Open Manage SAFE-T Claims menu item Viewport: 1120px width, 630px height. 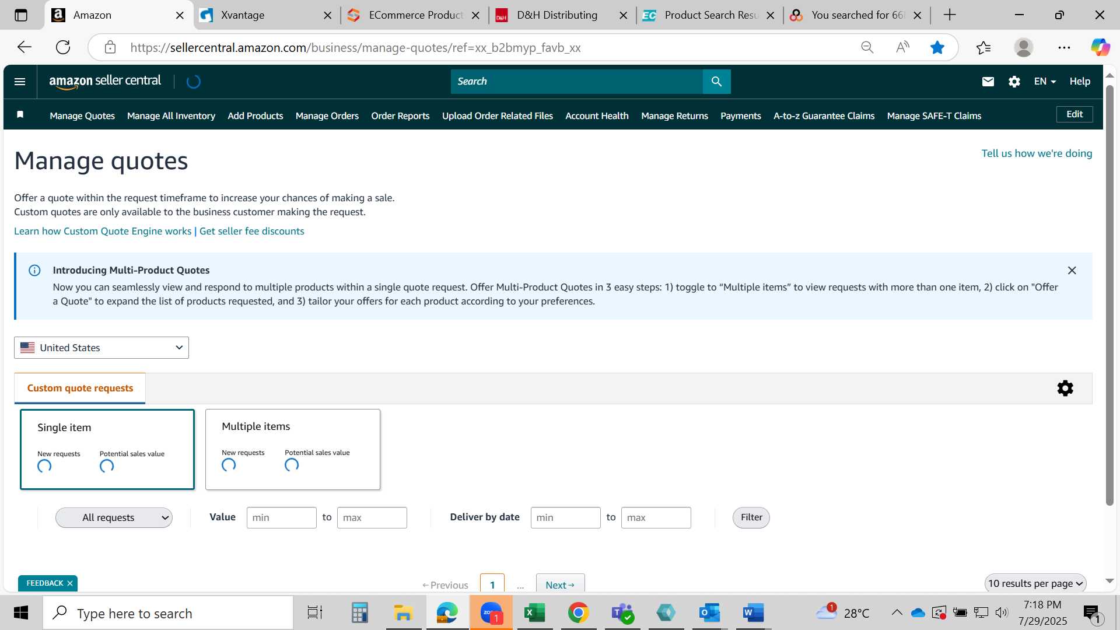tap(934, 116)
